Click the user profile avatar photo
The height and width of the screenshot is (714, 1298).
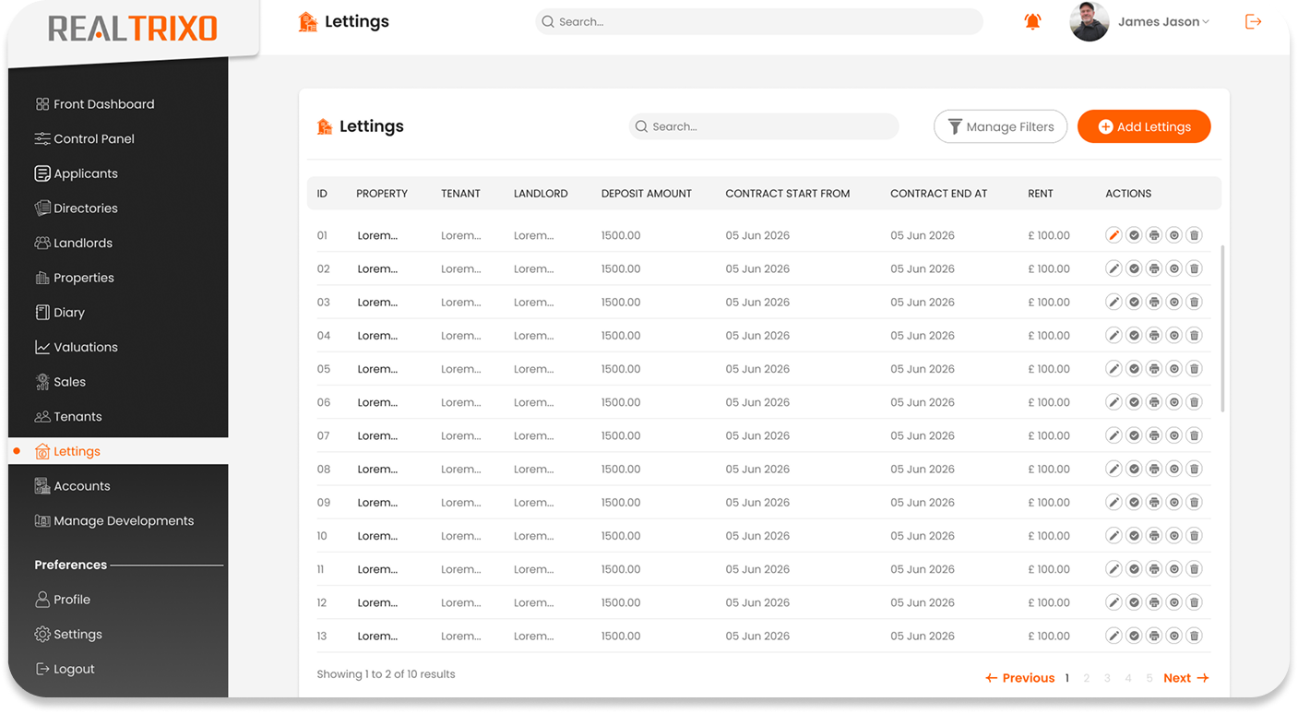click(1089, 21)
